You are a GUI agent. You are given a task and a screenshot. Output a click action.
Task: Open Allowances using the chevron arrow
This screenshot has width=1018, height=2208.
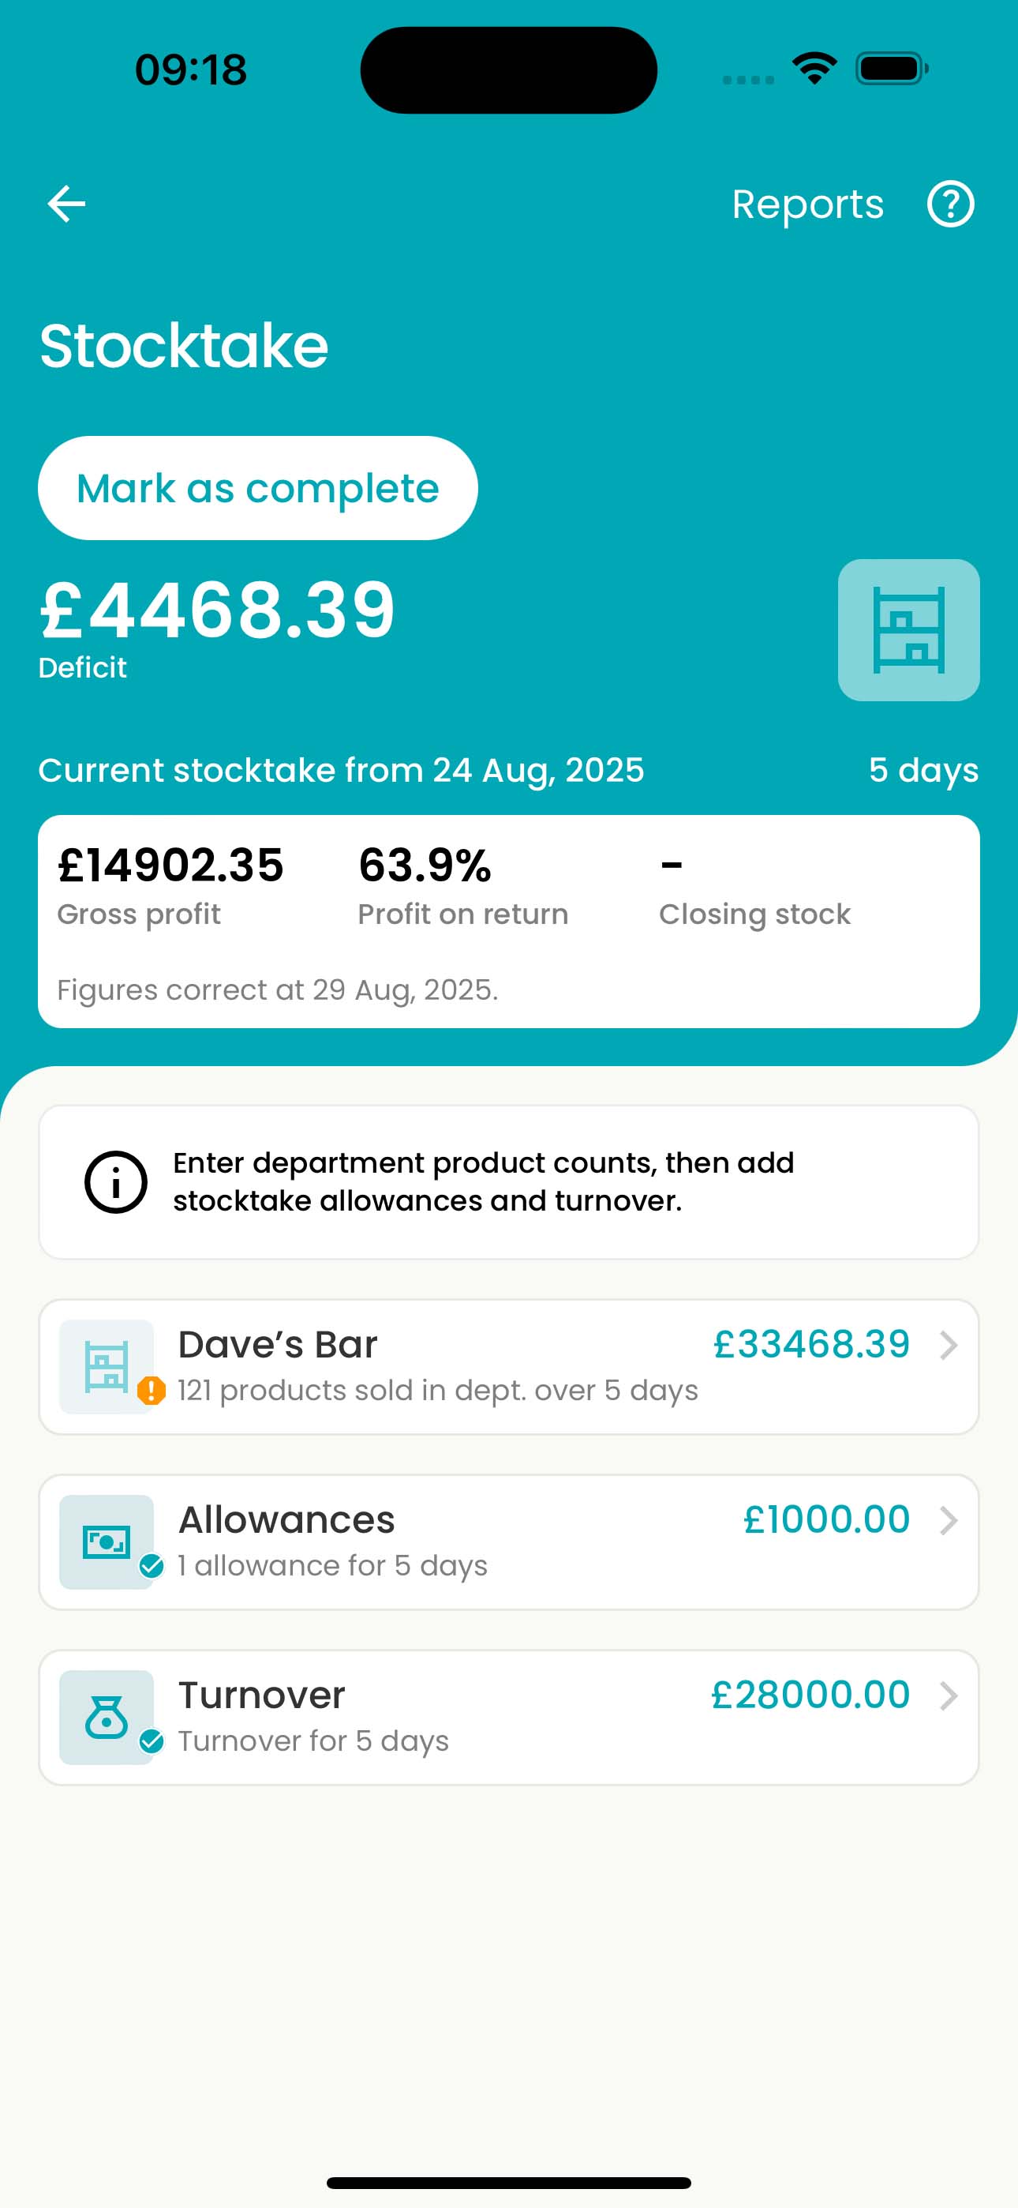point(948,1521)
